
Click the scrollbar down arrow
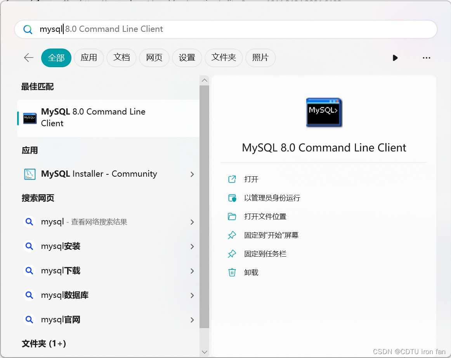205,352
